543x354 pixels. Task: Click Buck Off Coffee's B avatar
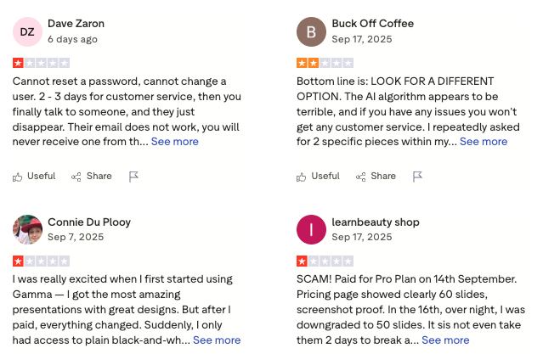click(x=311, y=31)
